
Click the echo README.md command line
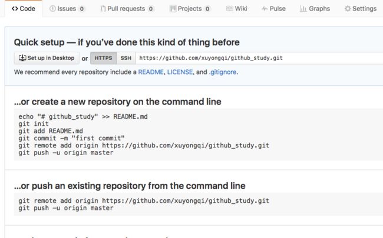[83, 116]
